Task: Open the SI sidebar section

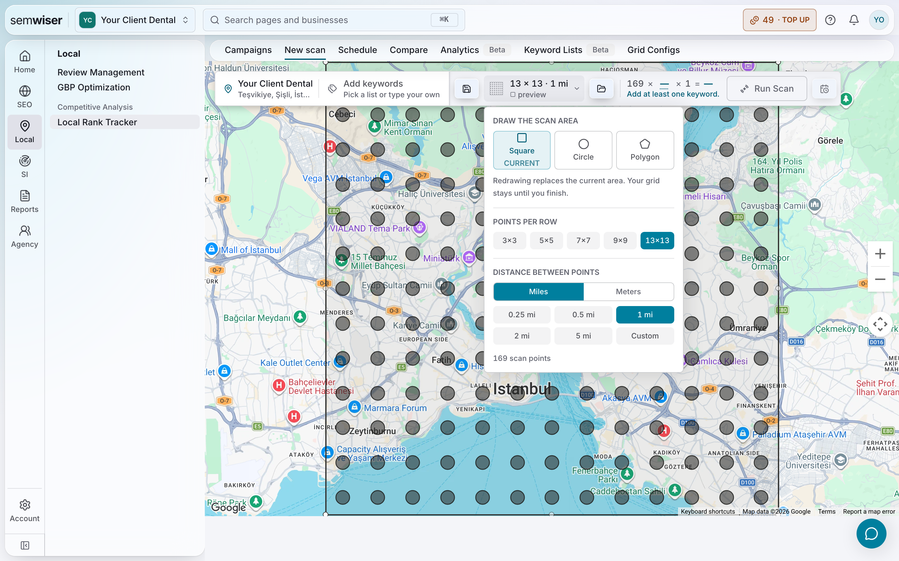Action: click(x=25, y=167)
